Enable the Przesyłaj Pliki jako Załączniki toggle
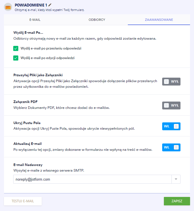Screen dimensions: 194x211 click(171, 82)
